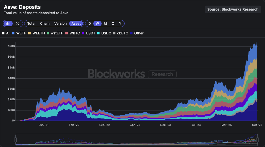Set the interval to daily (D)
The width and height of the screenshot is (265, 147).
(x=90, y=24)
